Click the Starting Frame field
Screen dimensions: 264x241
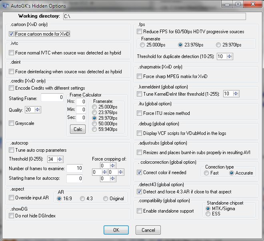click(52, 97)
